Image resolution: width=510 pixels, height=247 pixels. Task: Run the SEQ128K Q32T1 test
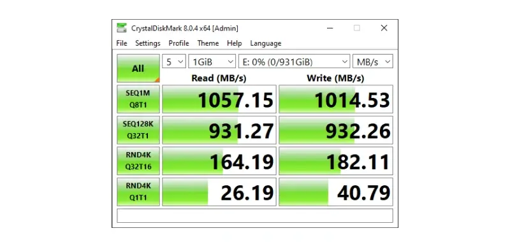pyautogui.click(x=138, y=130)
